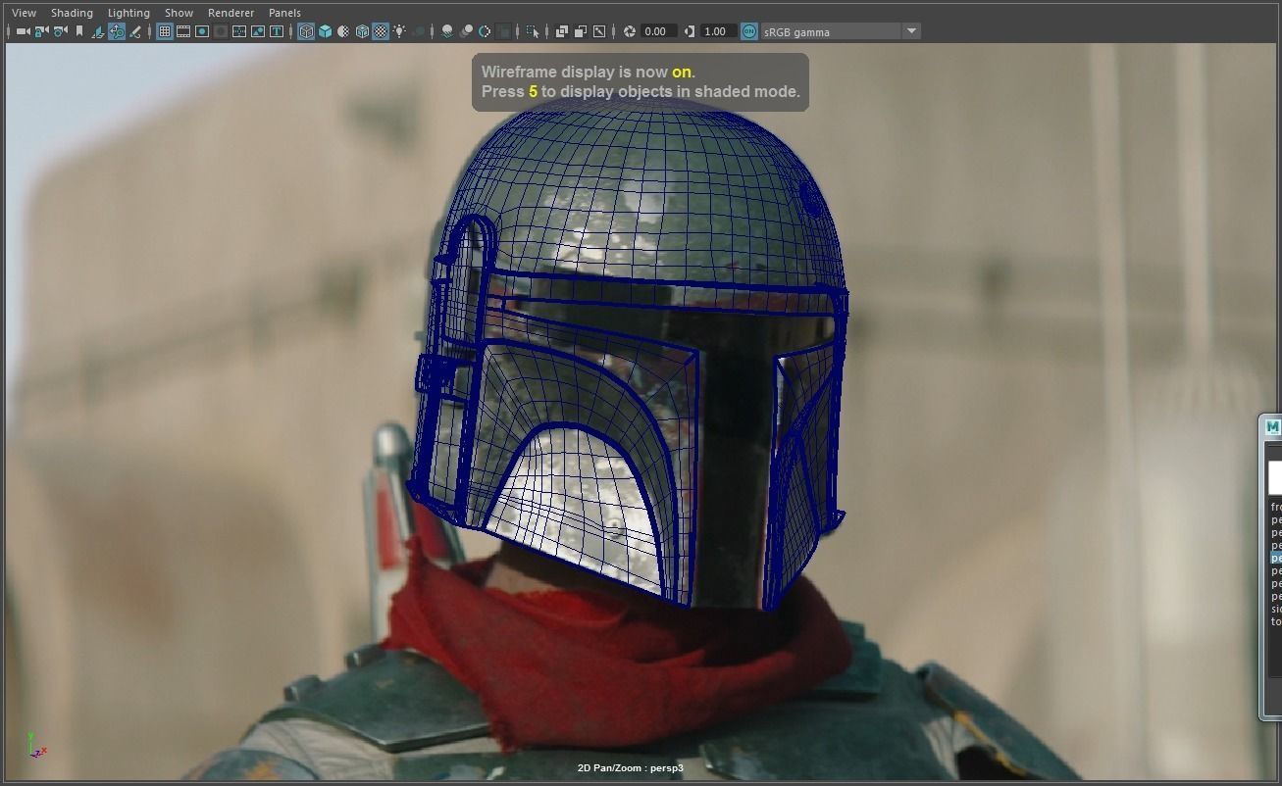Click the Smooth Shade All cube icon
This screenshot has height=786, width=1282.
pos(325,31)
